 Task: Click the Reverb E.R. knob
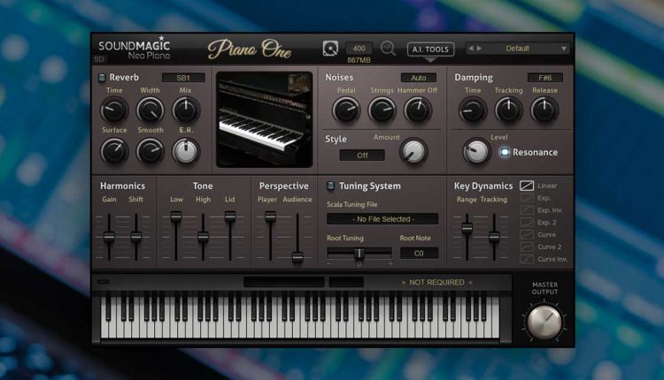click(186, 151)
